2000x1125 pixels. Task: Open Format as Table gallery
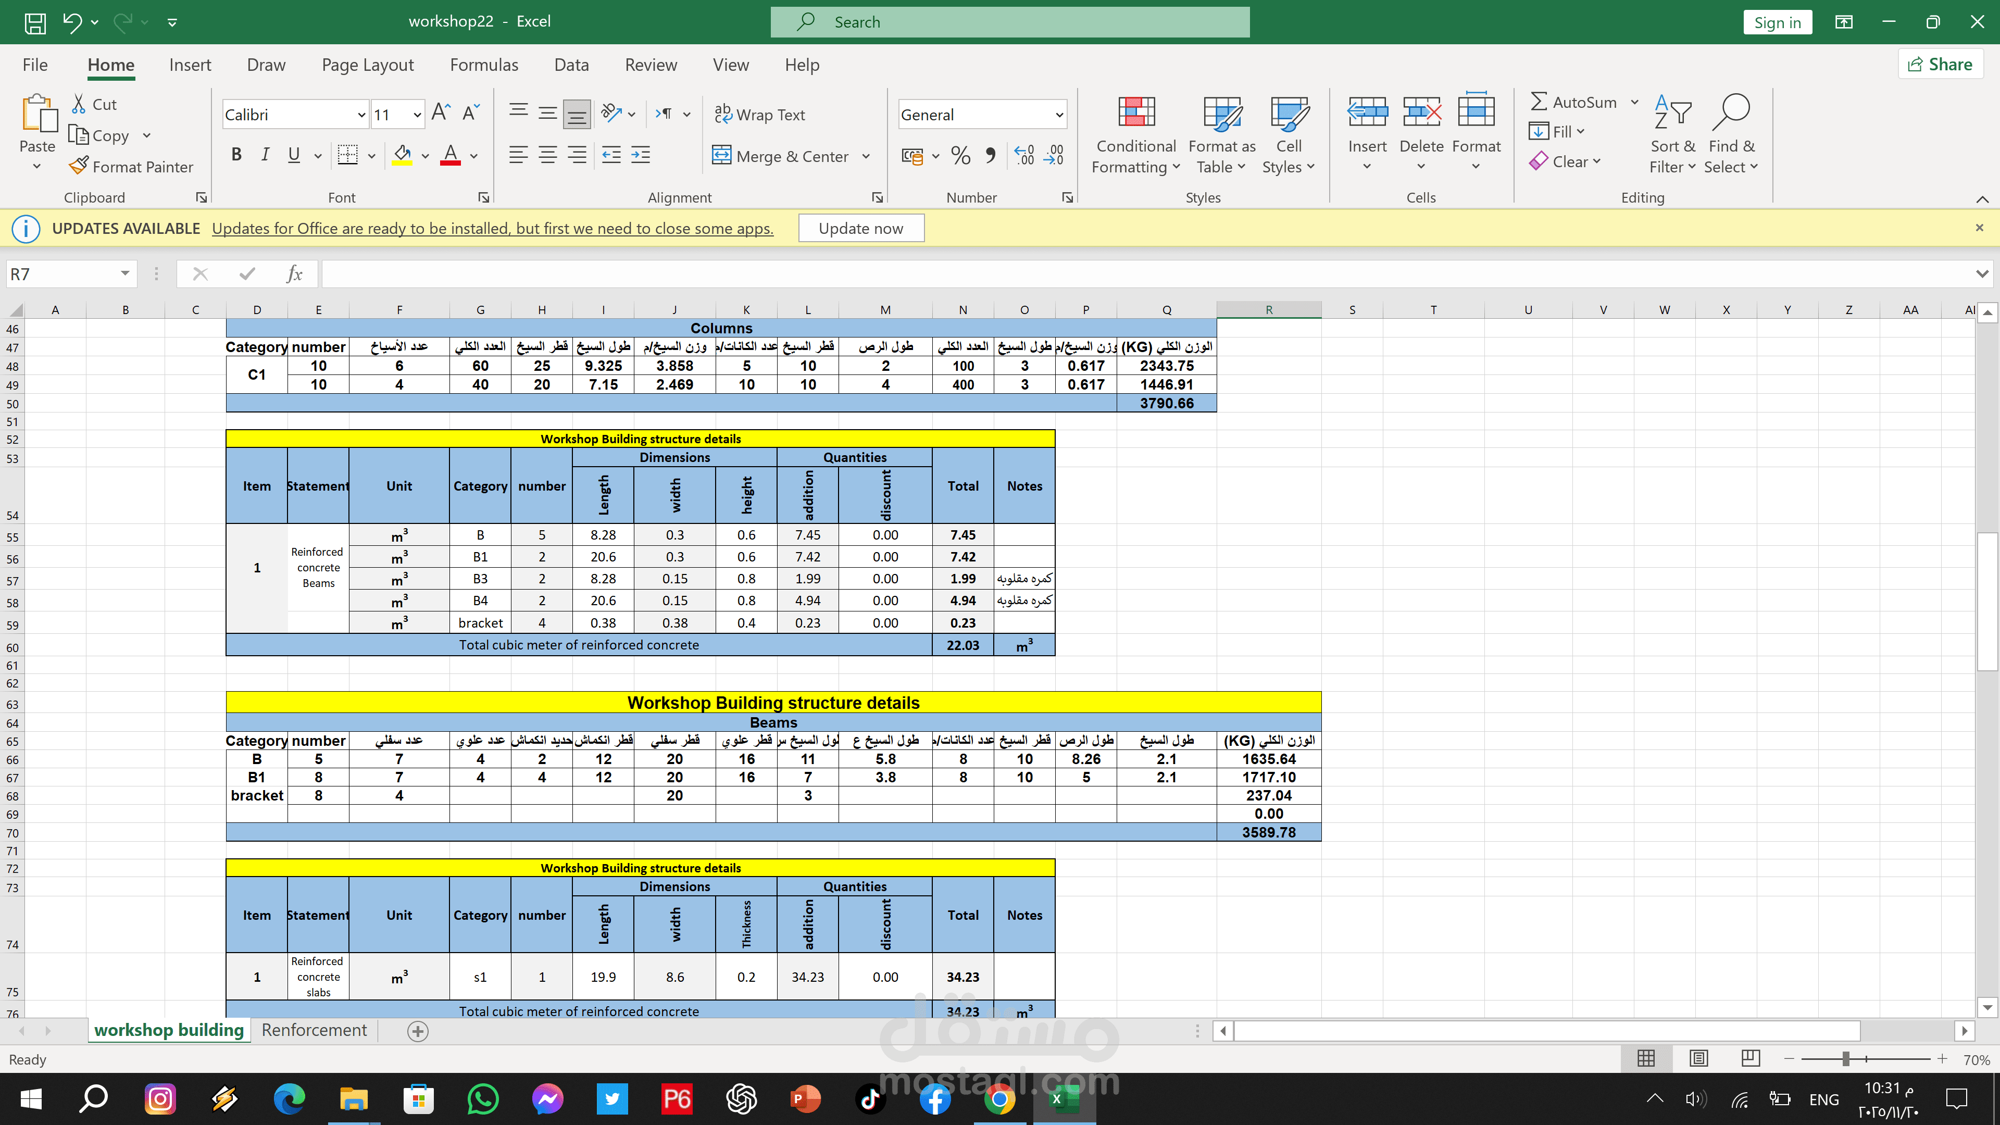(1221, 135)
